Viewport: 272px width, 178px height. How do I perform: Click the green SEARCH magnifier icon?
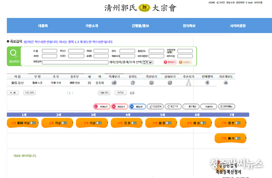pos(14,55)
